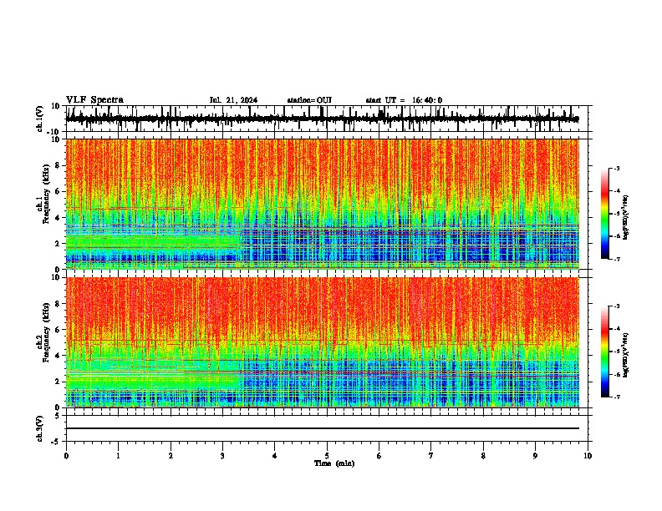662x511 pixels.
Task: Click time axis tick label "7"
Action: click(x=431, y=456)
